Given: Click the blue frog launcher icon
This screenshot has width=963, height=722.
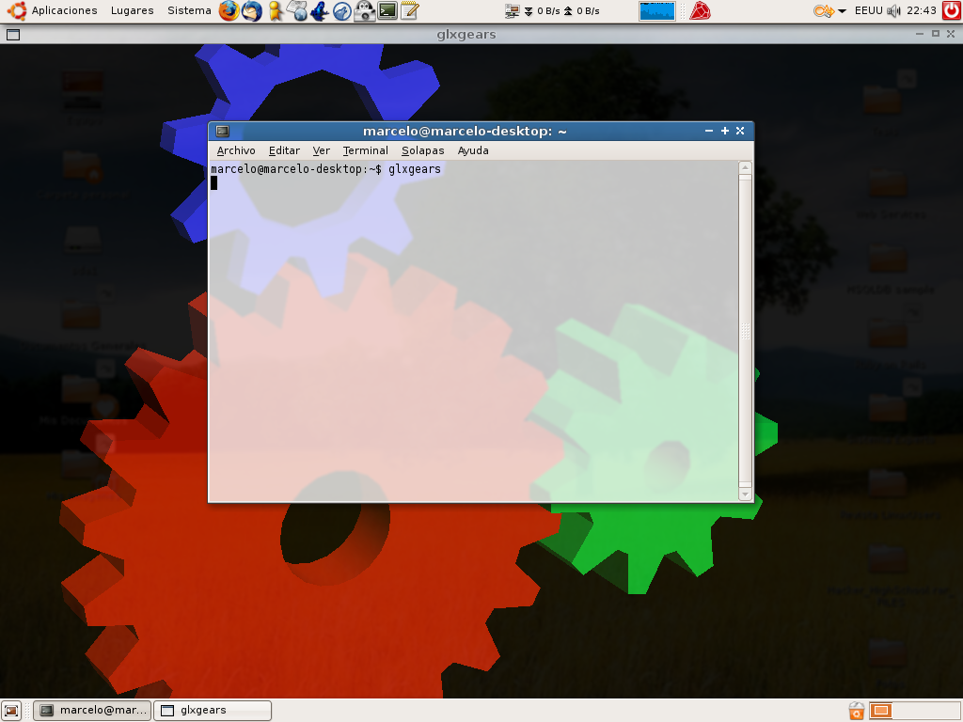Looking at the screenshot, I should (x=320, y=10).
